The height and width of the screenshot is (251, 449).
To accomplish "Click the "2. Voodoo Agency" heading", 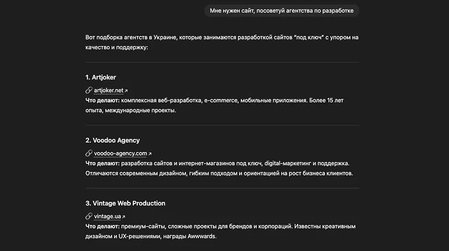I will (x=112, y=140).
